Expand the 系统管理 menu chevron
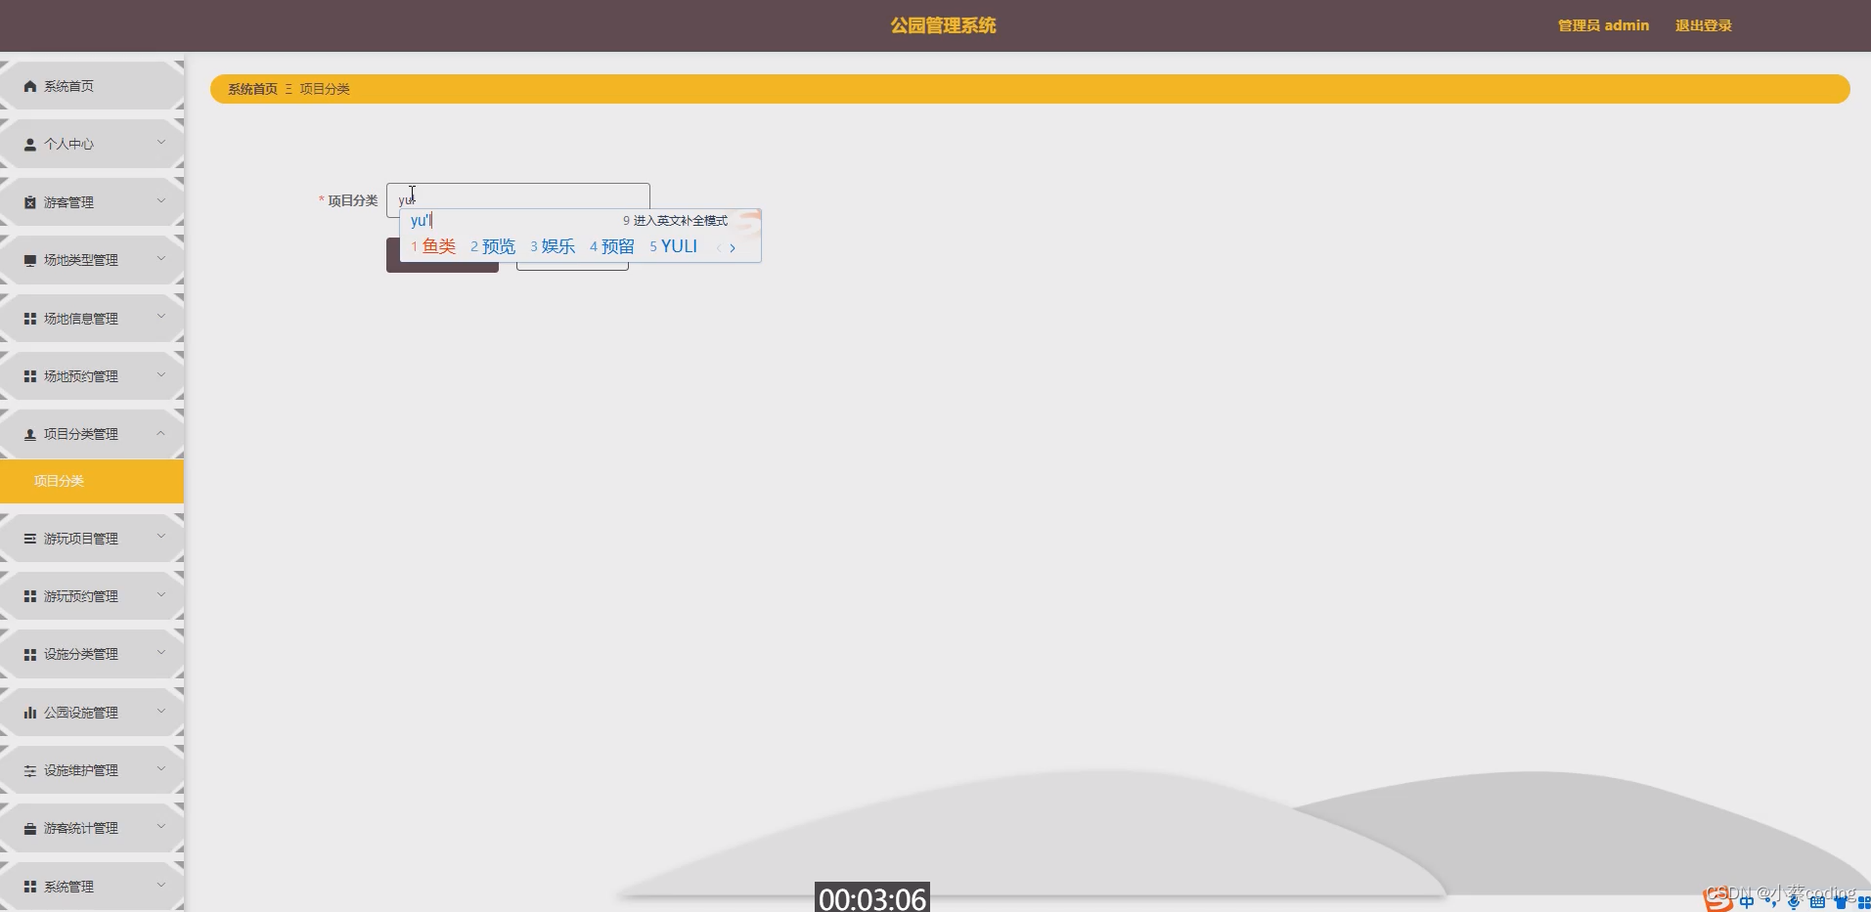Screen dimensions: 1871x912 pos(161,885)
